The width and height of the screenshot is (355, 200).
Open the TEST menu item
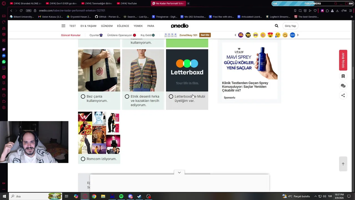pyautogui.click(x=72, y=26)
